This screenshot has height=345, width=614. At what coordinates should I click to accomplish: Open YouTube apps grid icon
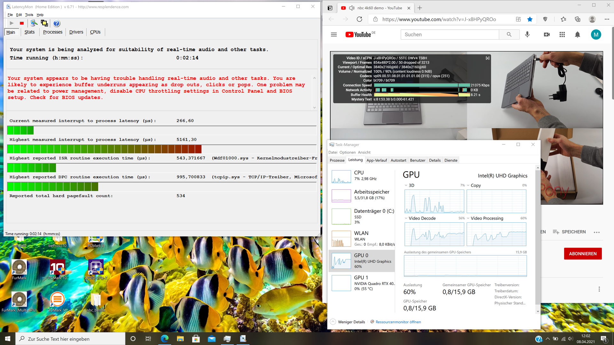pos(562,34)
